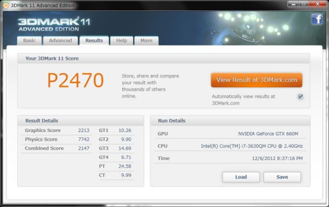Go to the More tab

(146, 41)
